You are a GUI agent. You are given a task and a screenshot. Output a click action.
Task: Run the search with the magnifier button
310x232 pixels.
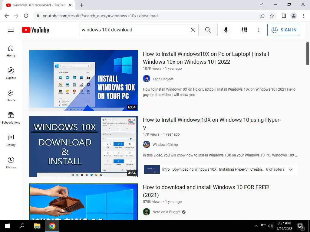[208, 30]
